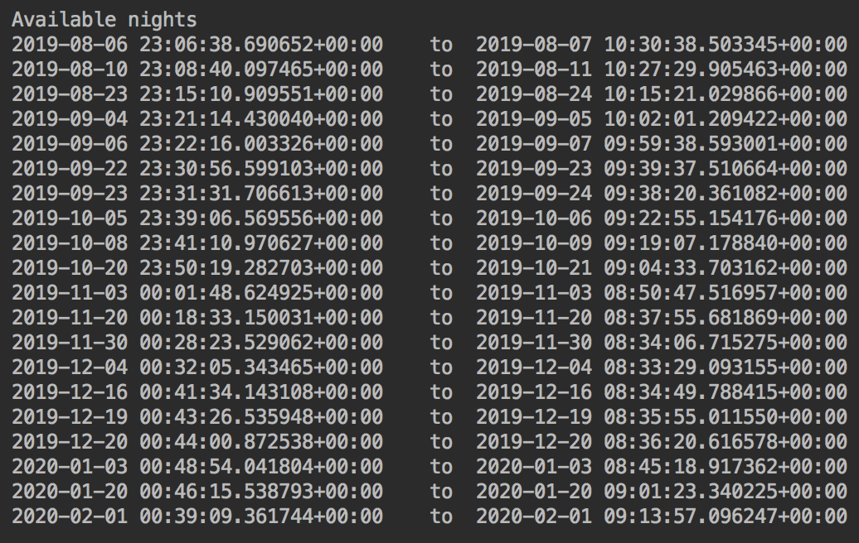Select start timestamp 2020-01-03 00:48:54
Screen dimensions: 859x543
197,467
